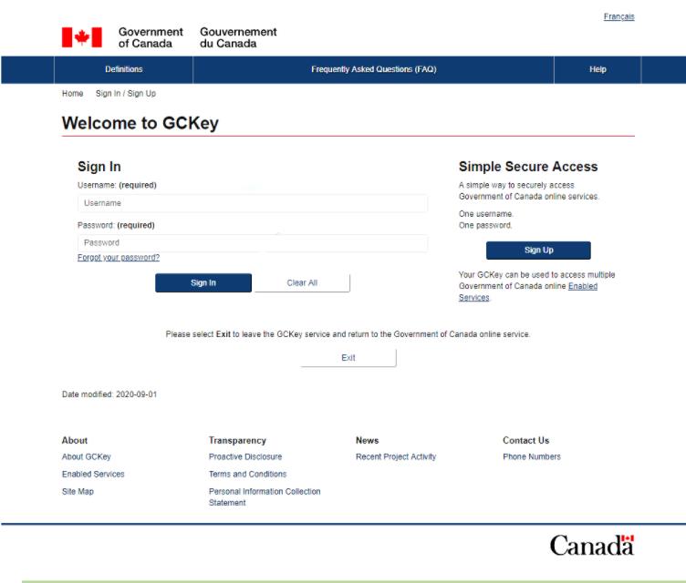Click the Sign Up button

pyautogui.click(x=538, y=250)
